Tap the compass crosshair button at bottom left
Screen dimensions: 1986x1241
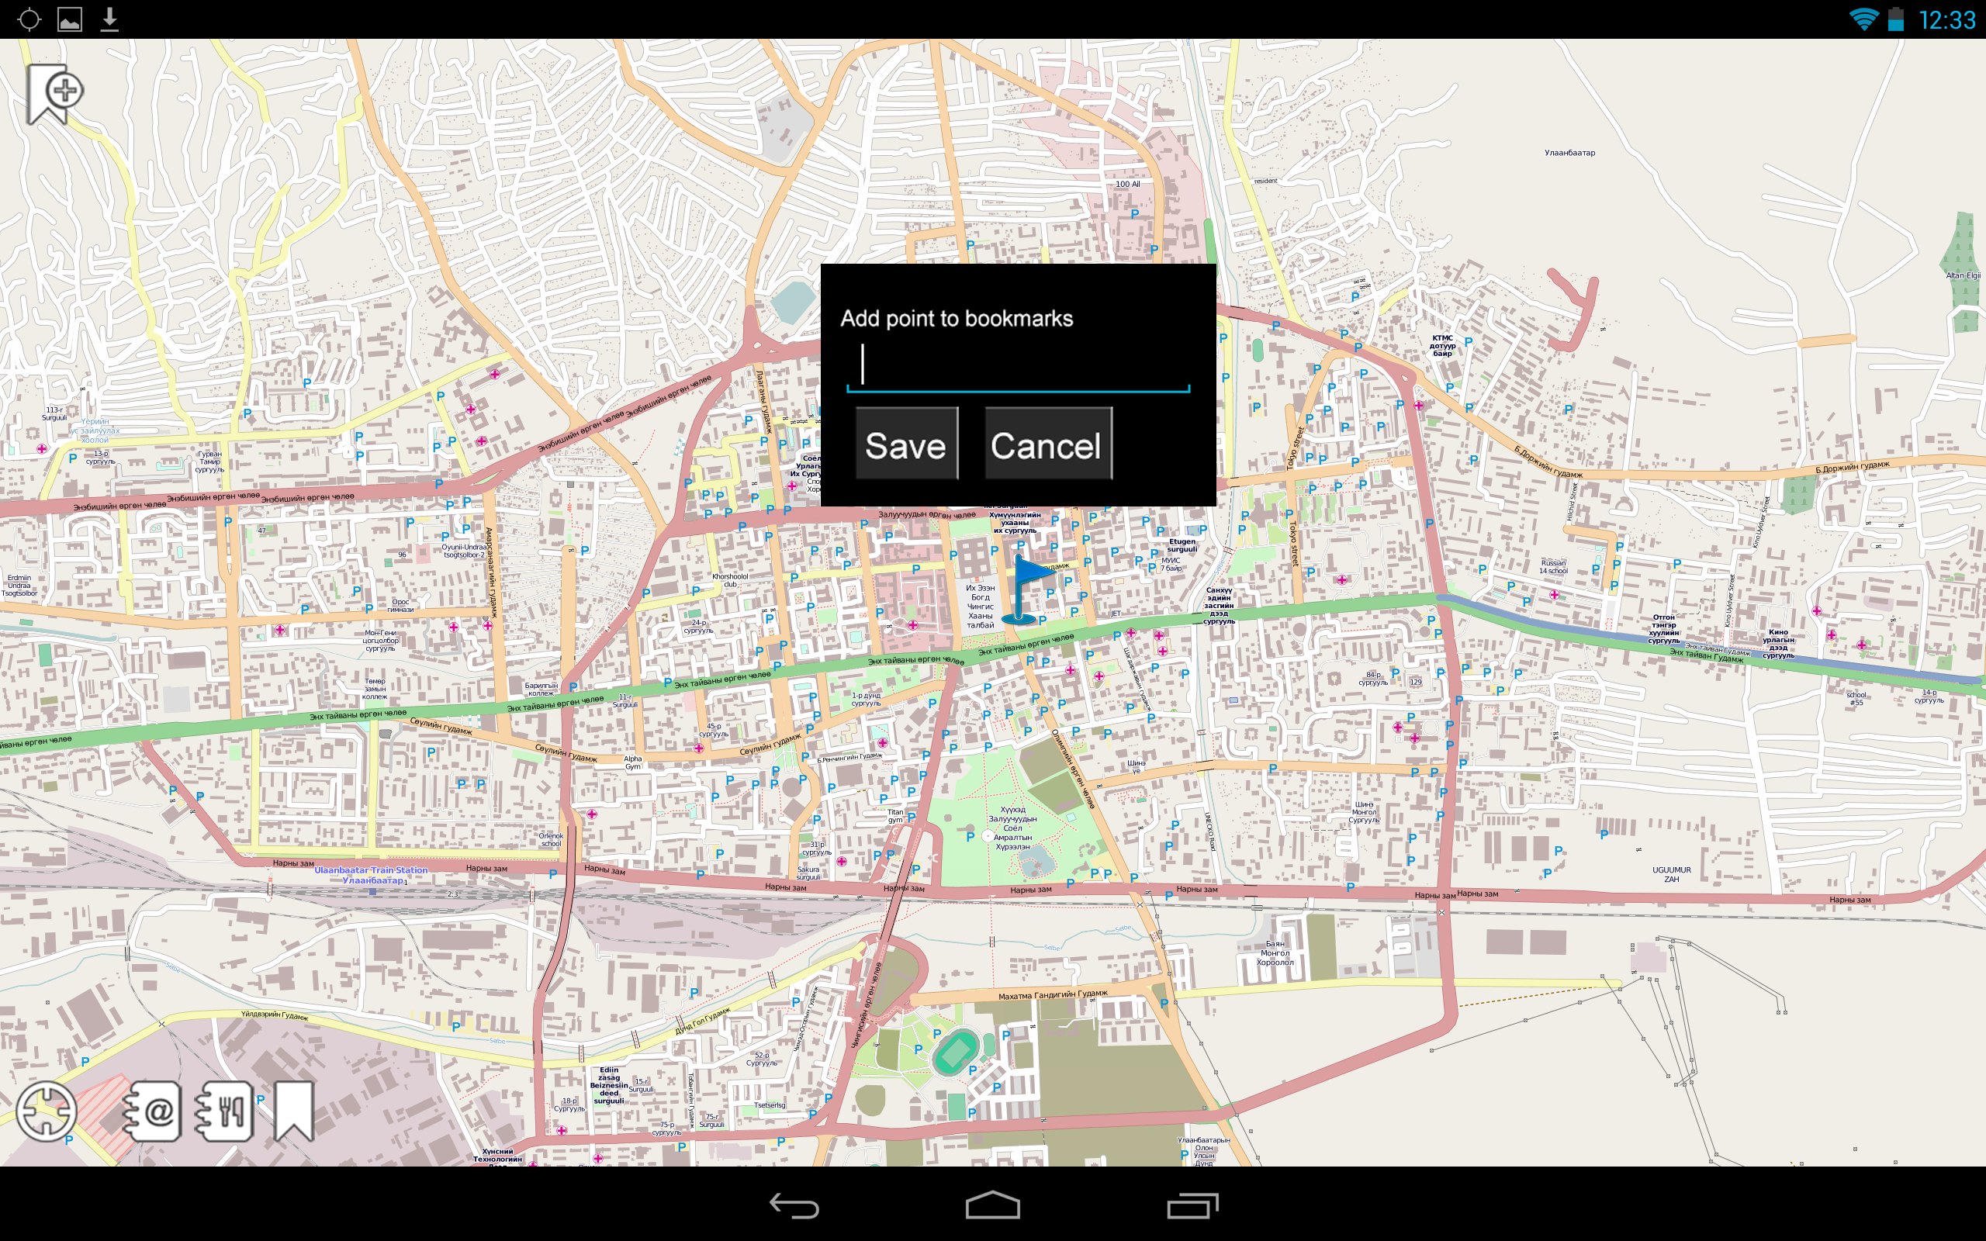[x=47, y=1111]
